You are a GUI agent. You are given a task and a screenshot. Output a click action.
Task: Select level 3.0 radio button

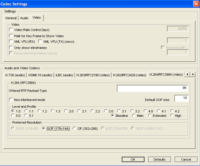[x=106, y=111]
